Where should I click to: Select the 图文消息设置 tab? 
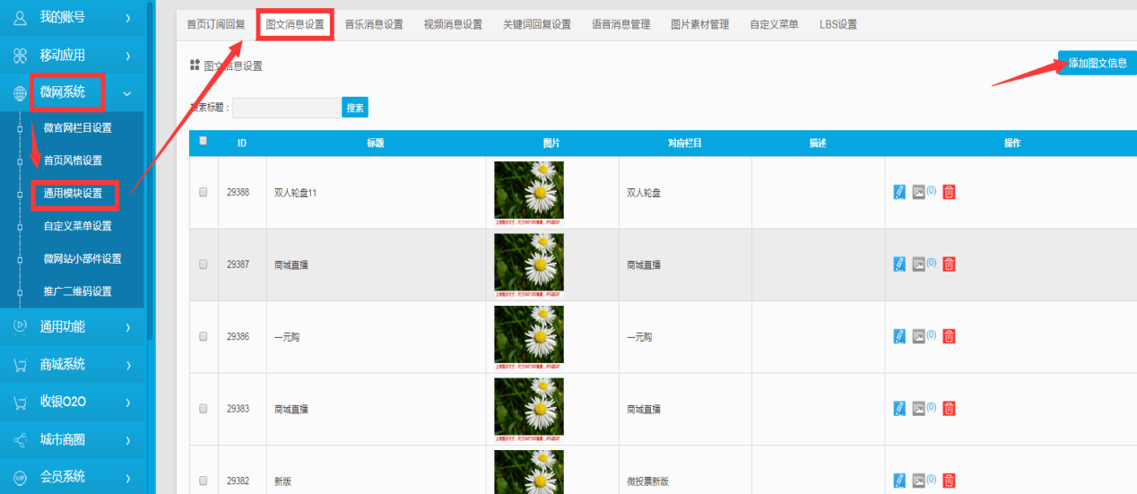[295, 24]
